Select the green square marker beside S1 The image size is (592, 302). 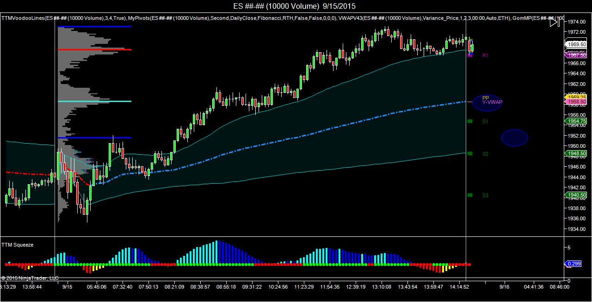click(x=470, y=121)
